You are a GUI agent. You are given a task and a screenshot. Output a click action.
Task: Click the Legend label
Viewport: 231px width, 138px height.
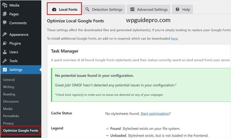point(57,128)
